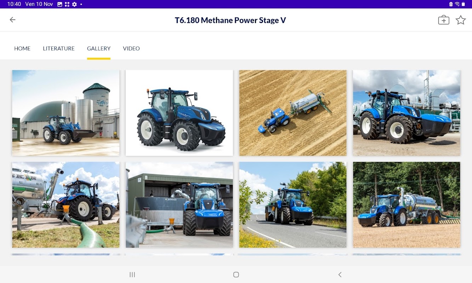Open tractor with slurry tanker in stubble
Viewport: 472px width, 283px height.
tap(406, 205)
